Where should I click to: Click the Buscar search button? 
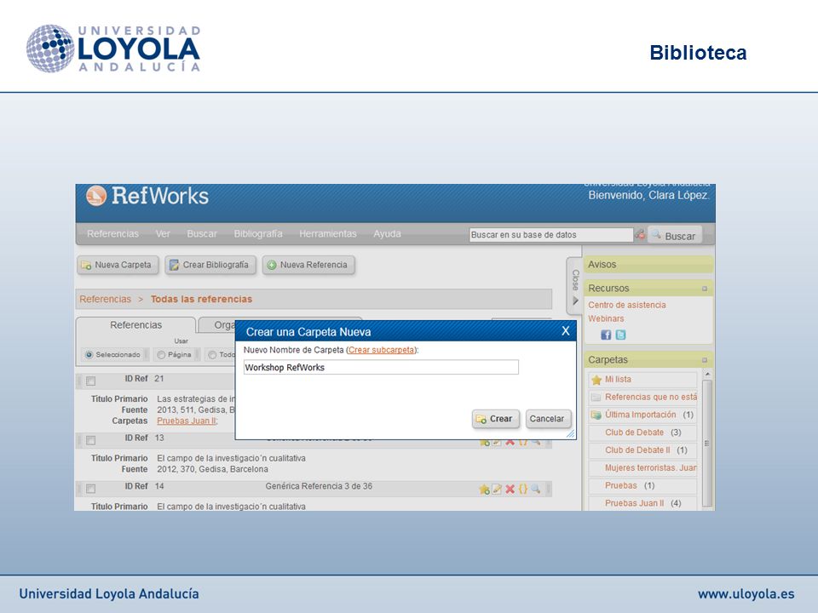click(x=675, y=235)
